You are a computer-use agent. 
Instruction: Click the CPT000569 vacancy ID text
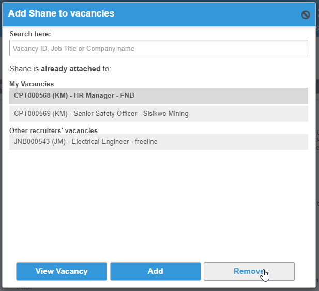32,113
